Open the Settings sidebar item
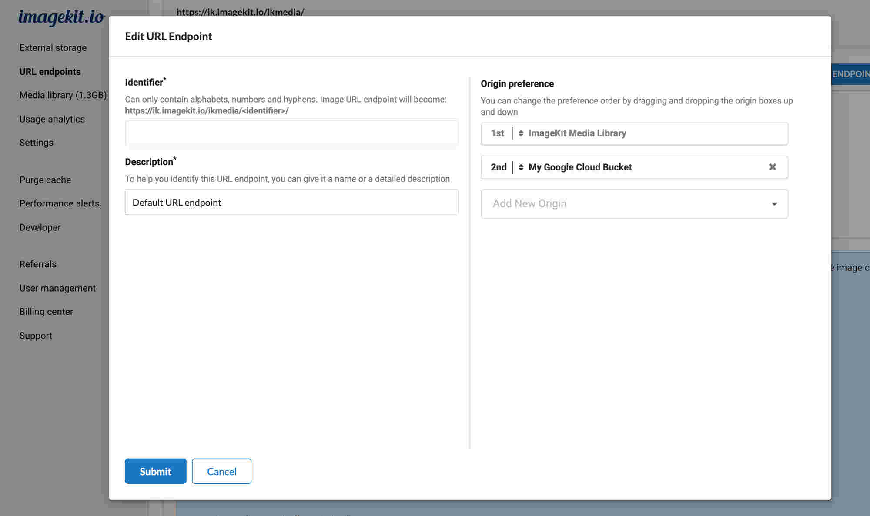Viewport: 870px width, 516px height. coord(36,142)
